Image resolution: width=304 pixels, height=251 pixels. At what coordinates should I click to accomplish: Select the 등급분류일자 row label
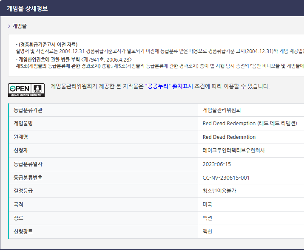(28, 164)
